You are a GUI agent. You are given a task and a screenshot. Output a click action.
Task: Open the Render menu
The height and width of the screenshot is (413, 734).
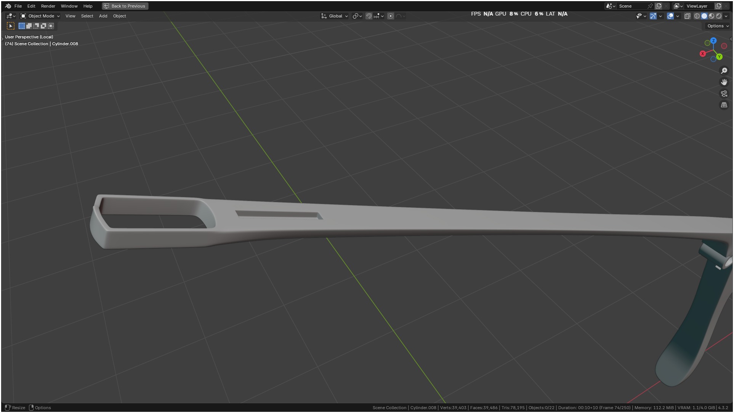pyautogui.click(x=48, y=6)
